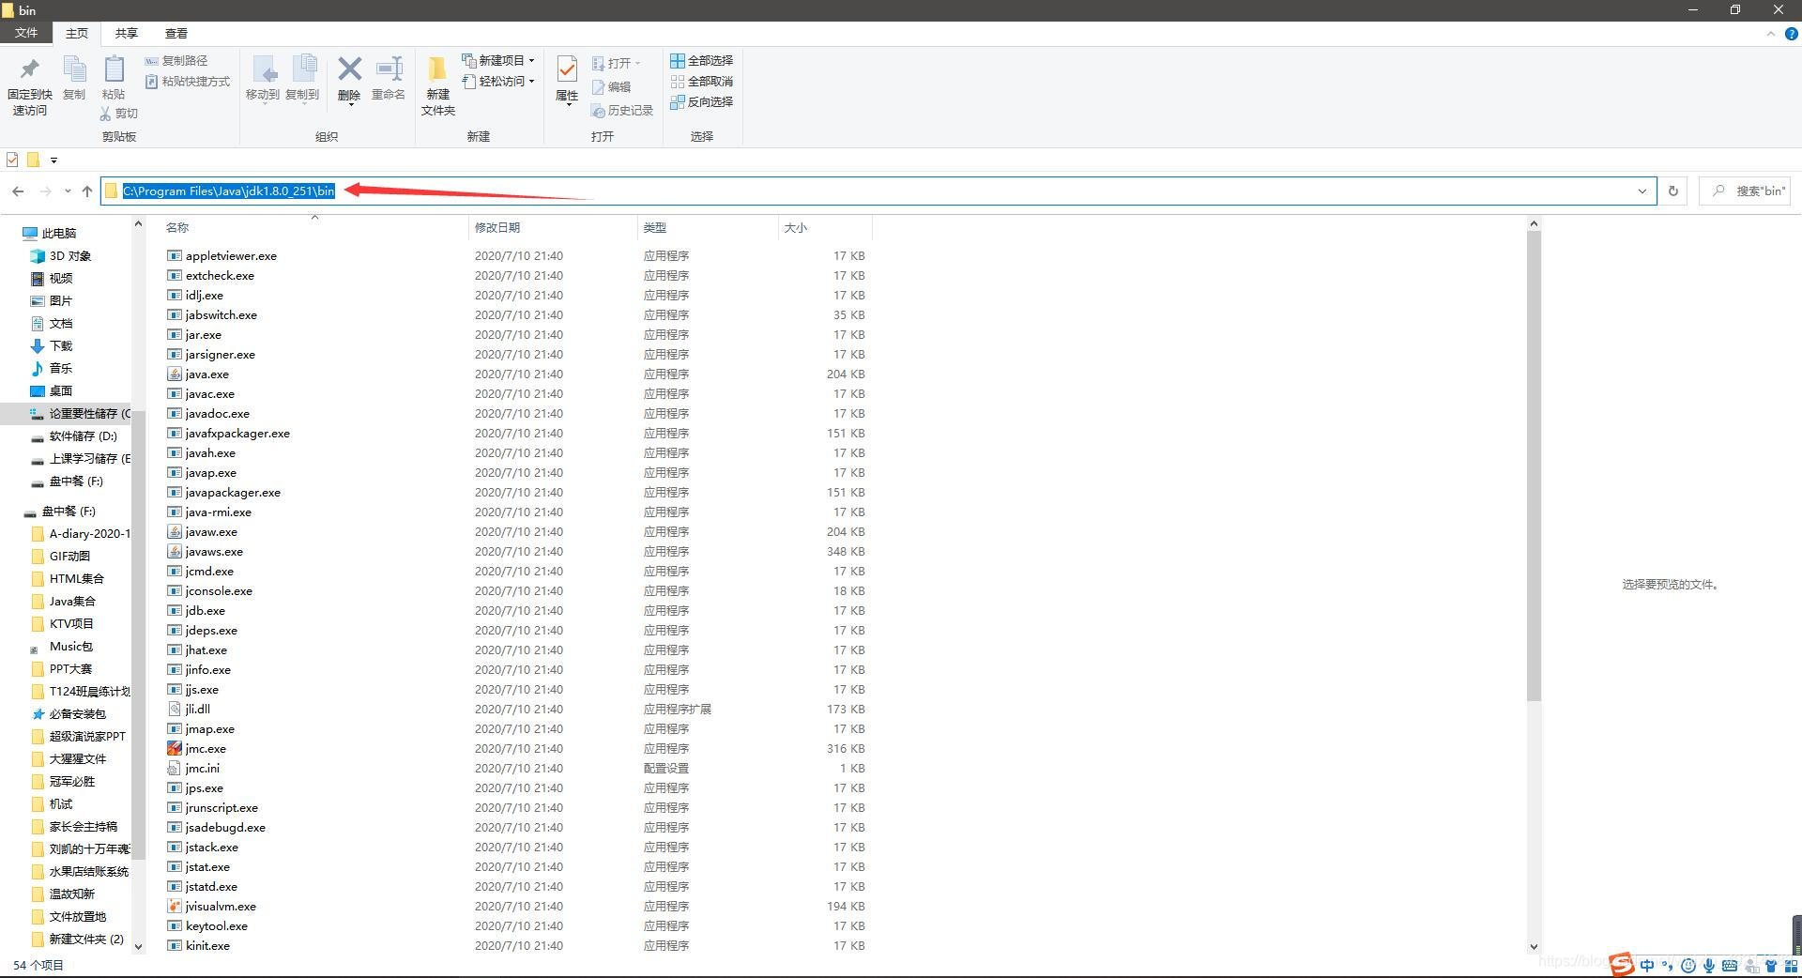Refresh the bin folder view
This screenshot has width=1802, height=978.
(1672, 191)
